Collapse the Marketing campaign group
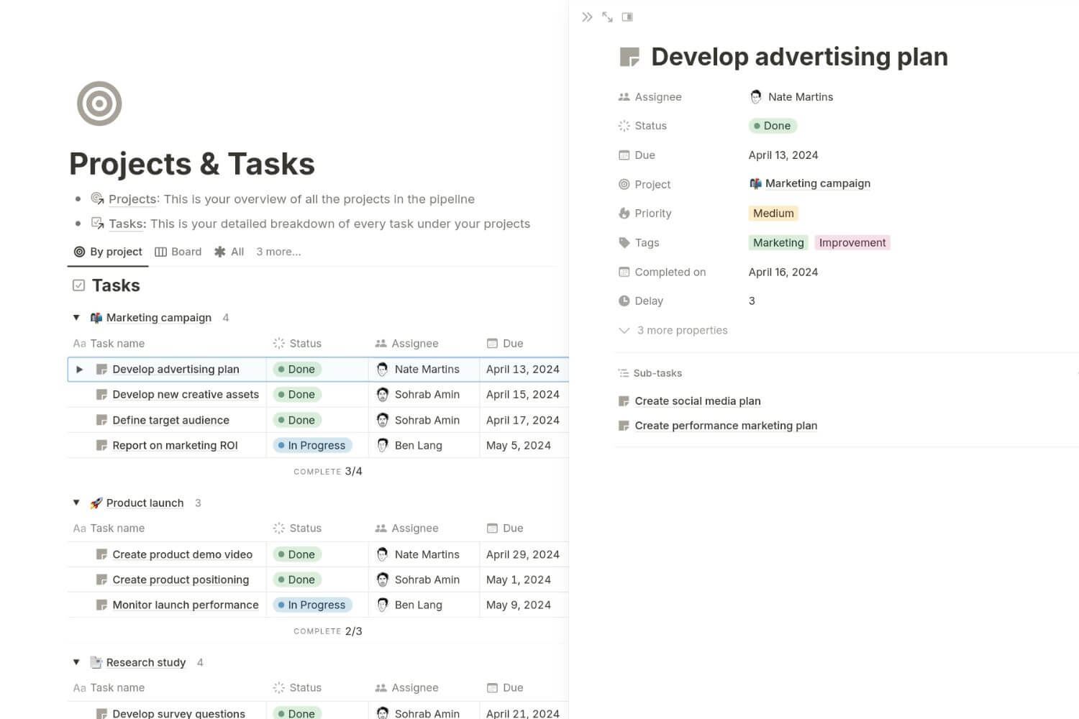 [x=76, y=318]
